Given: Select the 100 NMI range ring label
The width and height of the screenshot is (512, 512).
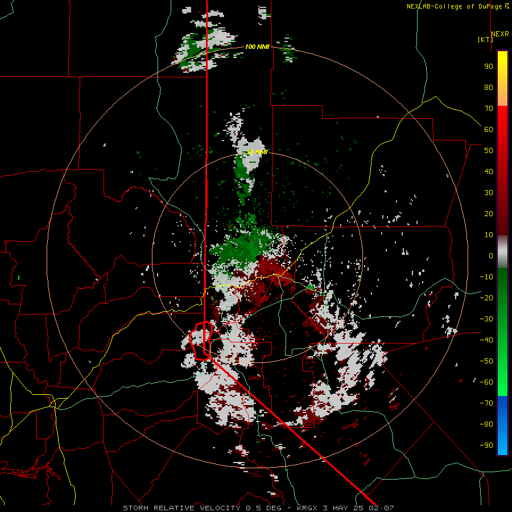Looking at the screenshot, I should point(257,47).
